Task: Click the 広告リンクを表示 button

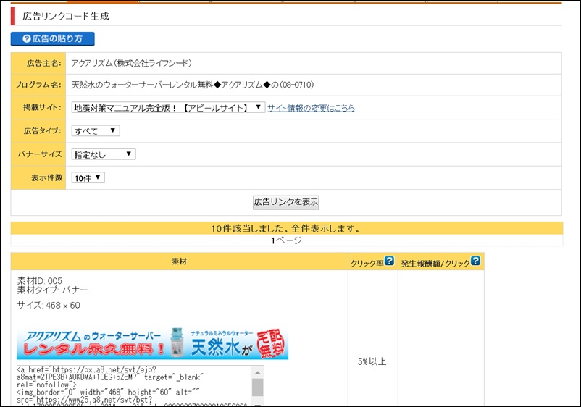Action: [x=285, y=202]
